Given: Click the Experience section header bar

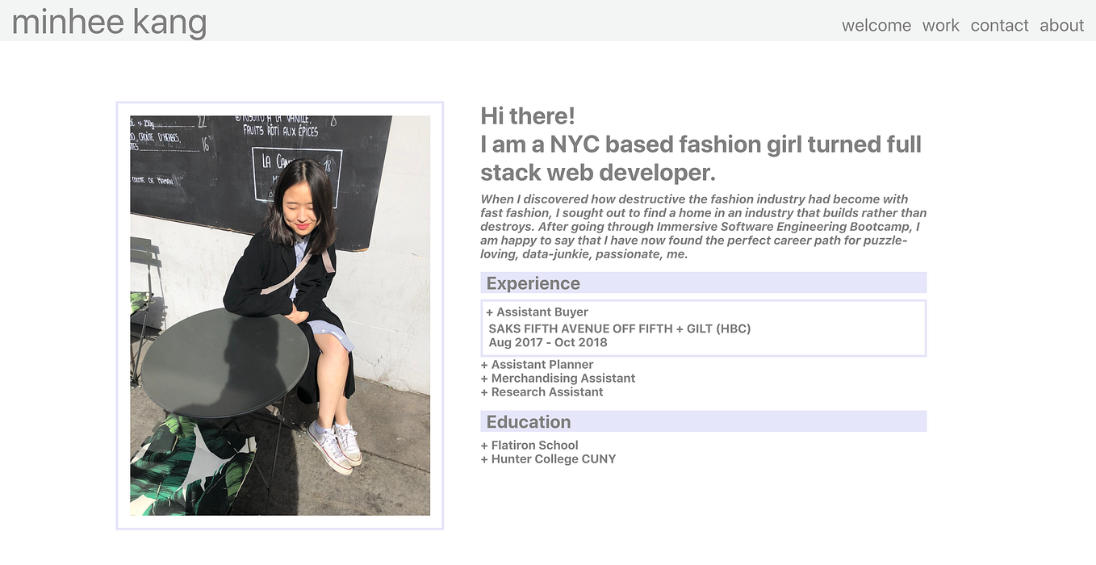Looking at the screenshot, I should [703, 282].
